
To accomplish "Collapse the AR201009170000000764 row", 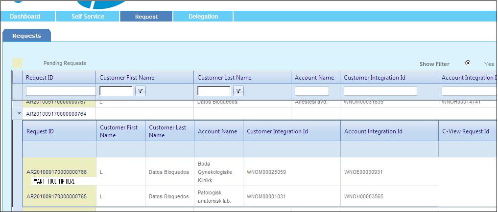I will (19, 113).
